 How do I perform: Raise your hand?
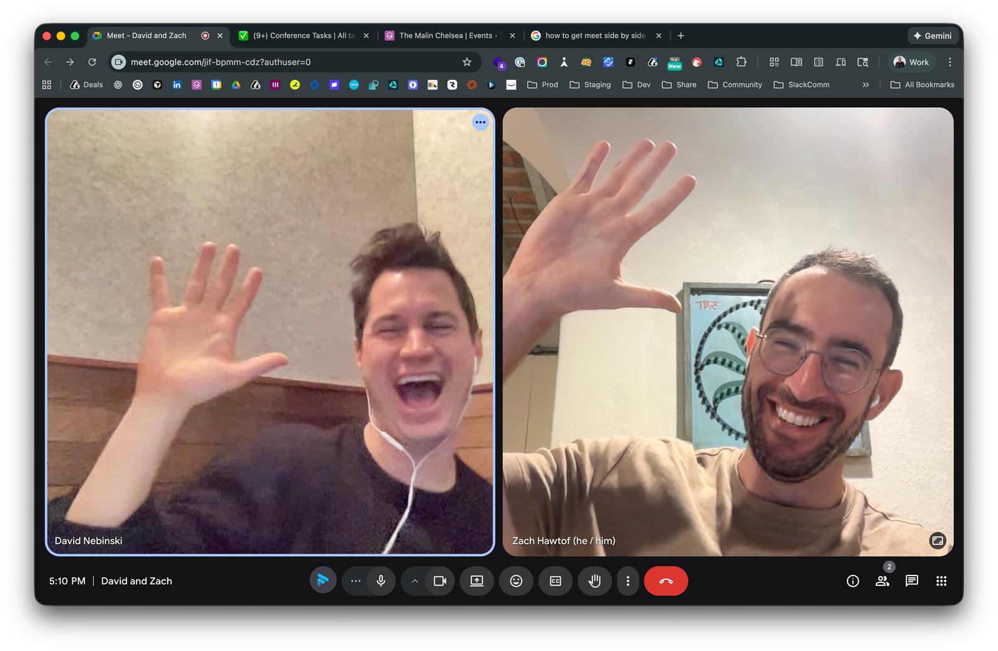(594, 581)
